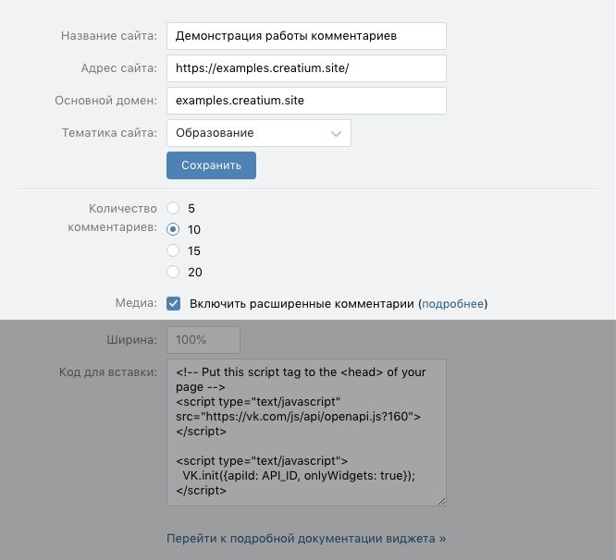This screenshot has width=616, height=560.
Task: Select 5 comments radio button
Action: [x=173, y=208]
